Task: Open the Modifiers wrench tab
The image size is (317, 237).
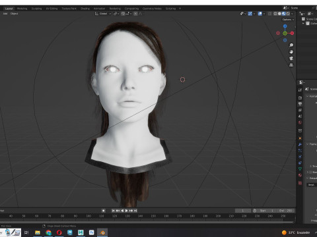Action: coord(300,144)
